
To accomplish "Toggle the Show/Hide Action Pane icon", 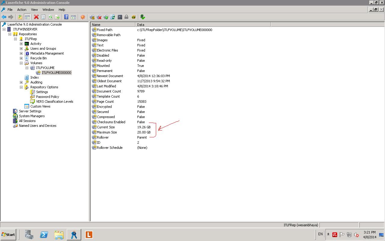I will pyautogui.click(x=73, y=17).
